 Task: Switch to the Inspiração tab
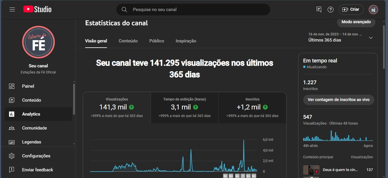pyautogui.click(x=186, y=41)
